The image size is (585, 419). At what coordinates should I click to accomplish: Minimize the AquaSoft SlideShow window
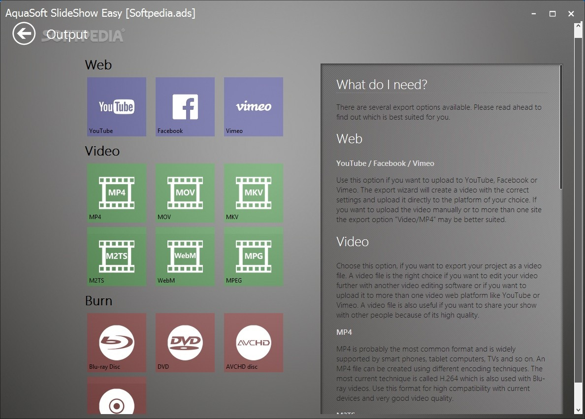(534, 14)
